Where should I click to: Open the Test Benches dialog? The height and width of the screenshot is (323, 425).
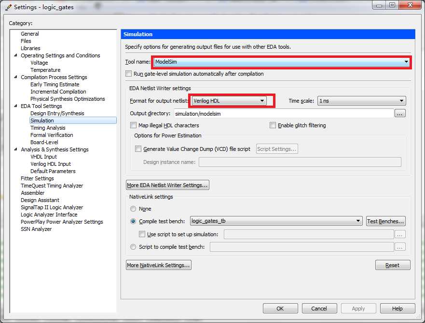coord(386,221)
